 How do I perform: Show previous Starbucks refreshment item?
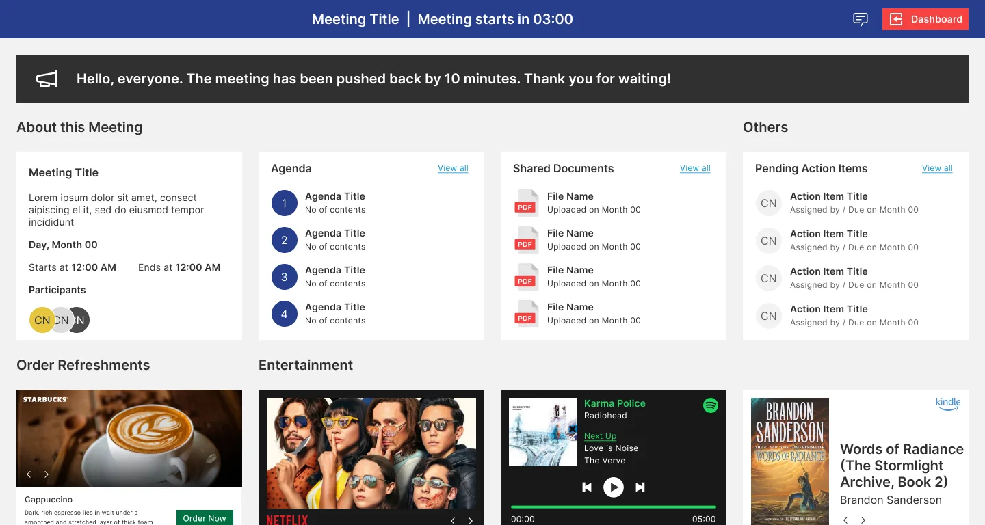(x=29, y=474)
